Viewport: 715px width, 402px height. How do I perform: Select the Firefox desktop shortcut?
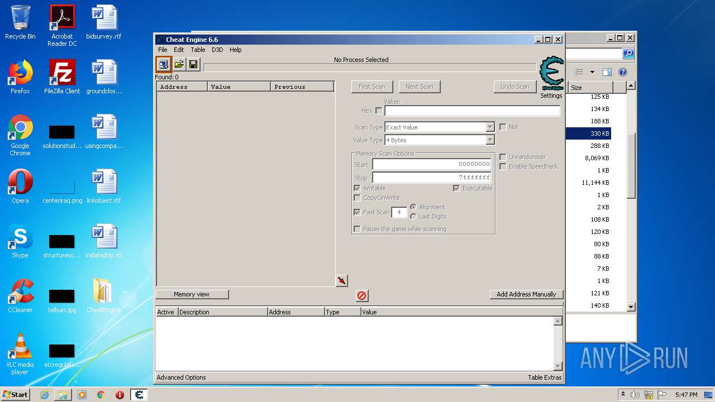click(x=20, y=78)
